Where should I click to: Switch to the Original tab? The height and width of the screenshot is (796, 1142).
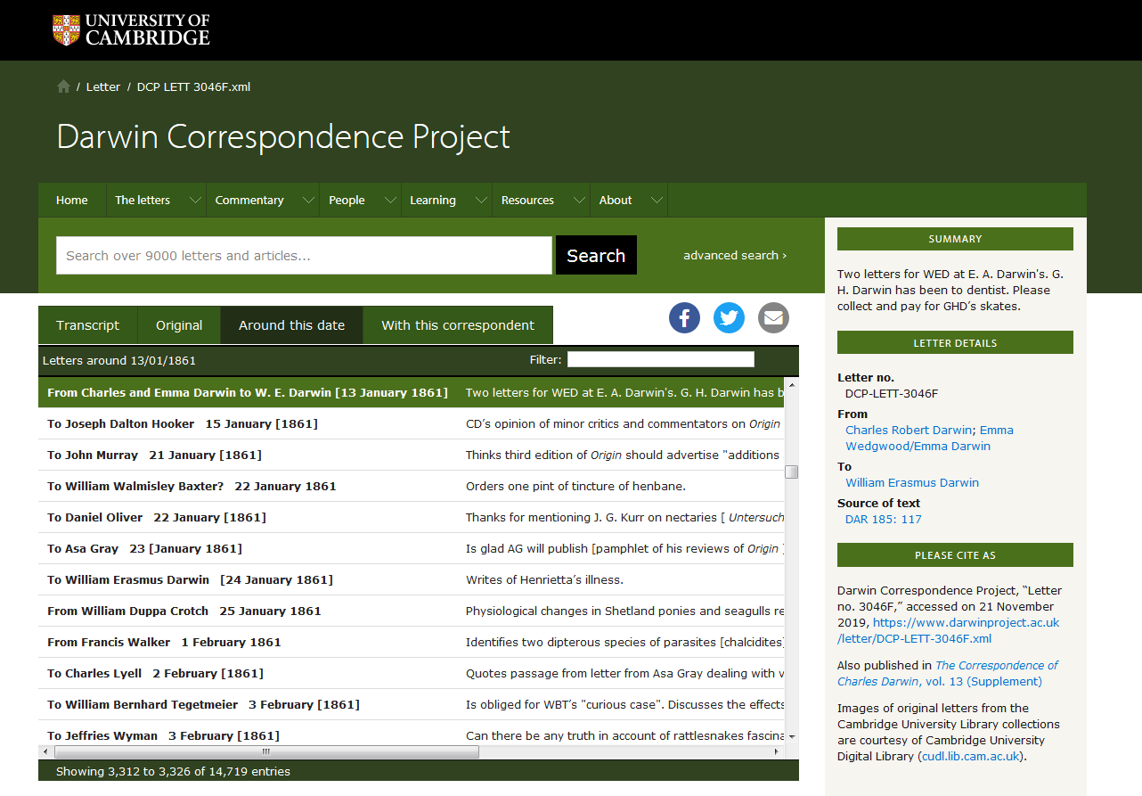[179, 325]
